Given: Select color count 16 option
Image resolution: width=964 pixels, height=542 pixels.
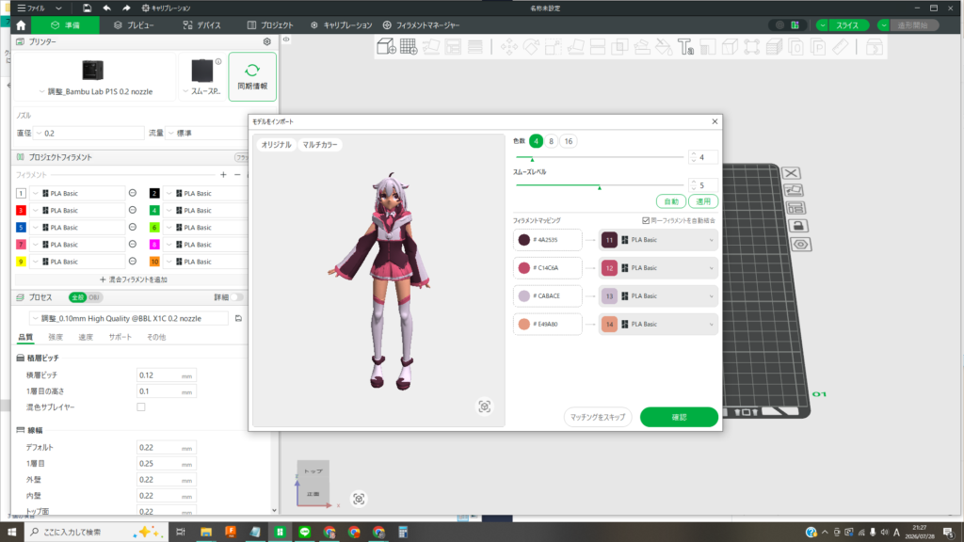Looking at the screenshot, I should pos(569,141).
